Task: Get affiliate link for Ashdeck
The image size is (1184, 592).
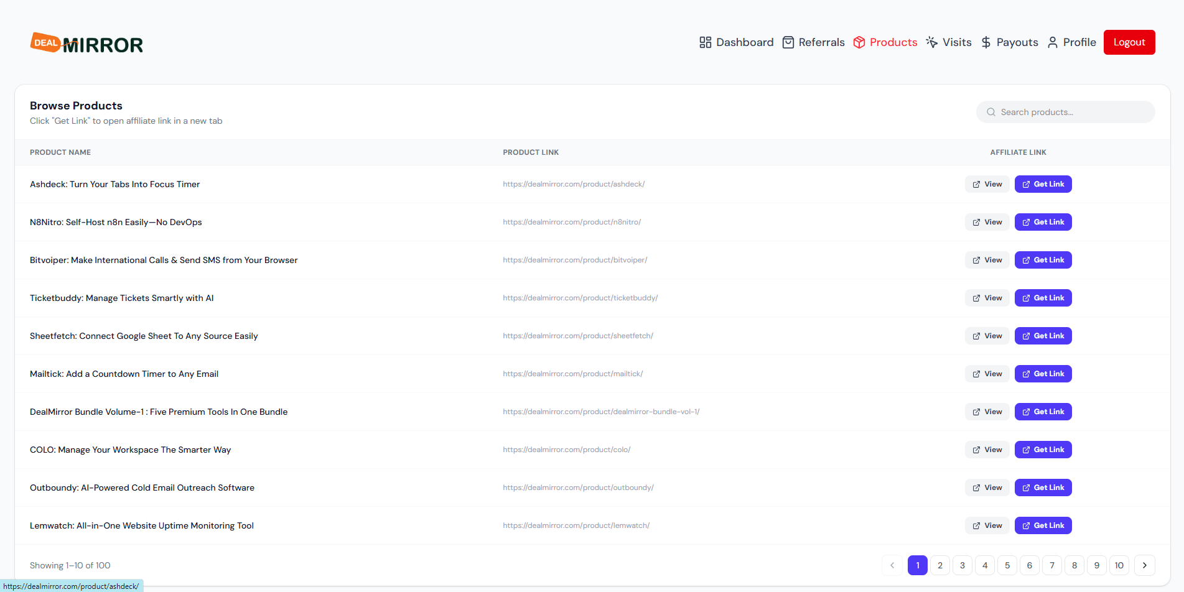Action: 1043,184
